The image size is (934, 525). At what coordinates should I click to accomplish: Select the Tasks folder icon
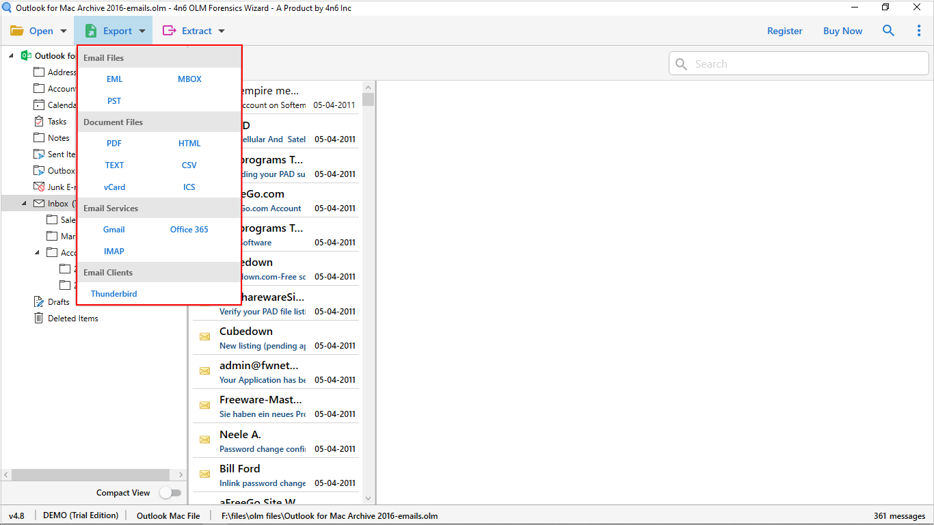[39, 121]
